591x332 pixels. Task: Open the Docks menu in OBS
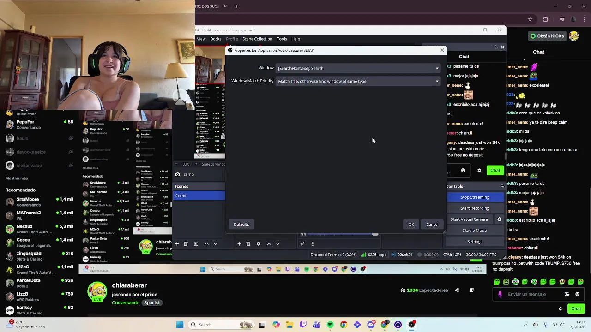[216, 39]
